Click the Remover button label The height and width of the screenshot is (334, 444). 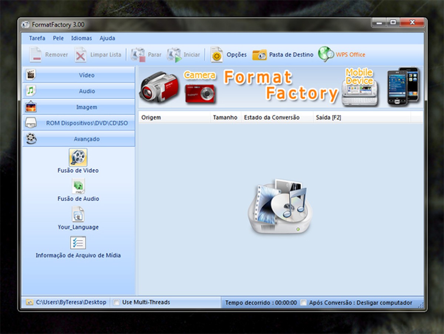click(x=57, y=54)
